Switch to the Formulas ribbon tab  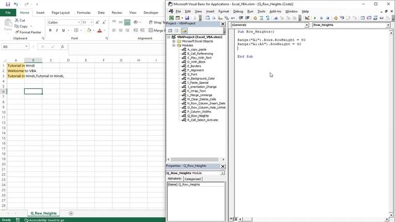[x=84, y=12]
